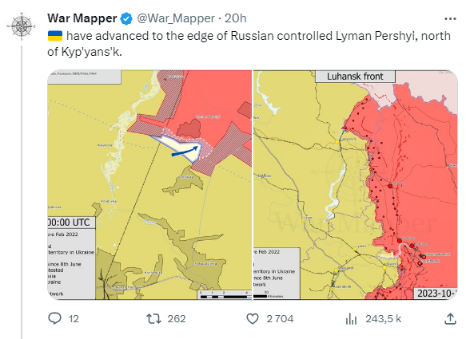Image resolution: width=466 pixels, height=339 pixels.
Task: Click the 262 retweets count
Action: (x=177, y=319)
